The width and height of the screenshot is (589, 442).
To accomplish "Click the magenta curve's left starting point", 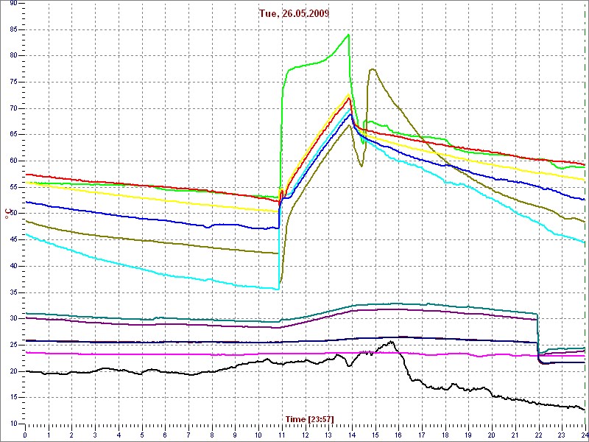I will (26, 353).
